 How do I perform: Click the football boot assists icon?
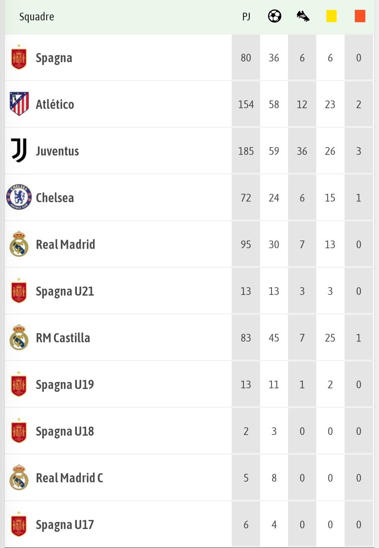tap(303, 16)
